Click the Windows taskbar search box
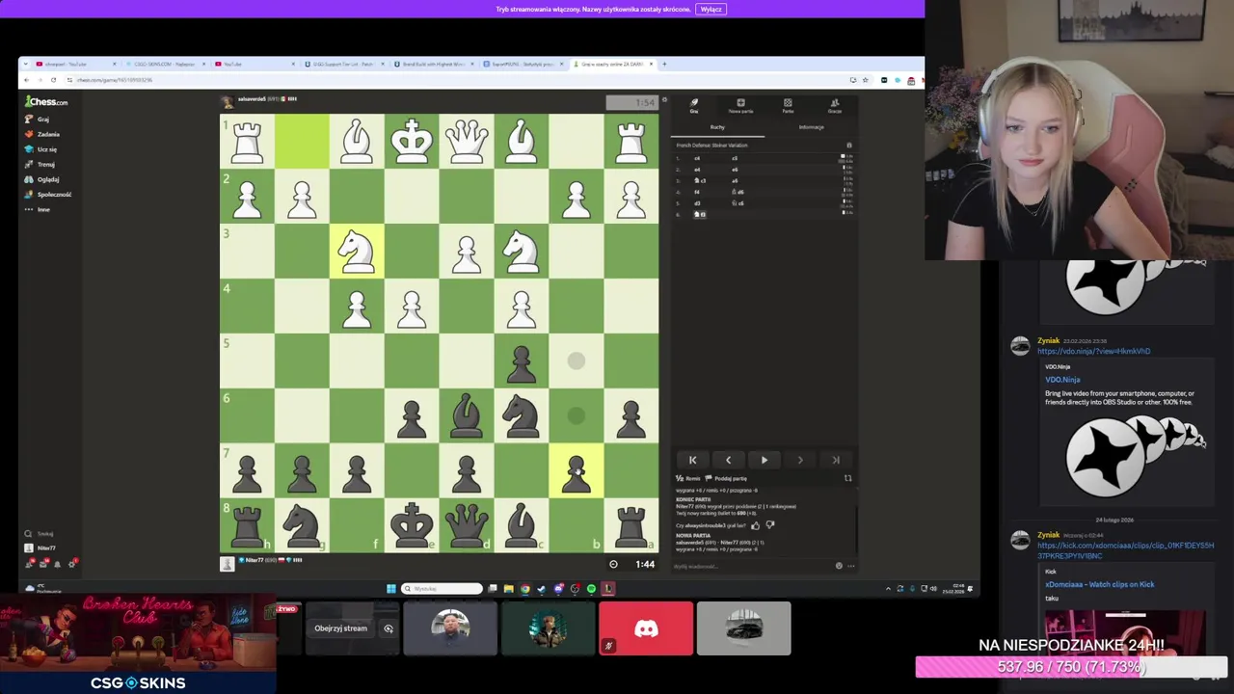This screenshot has width=1234, height=694. [x=443, y=588]
